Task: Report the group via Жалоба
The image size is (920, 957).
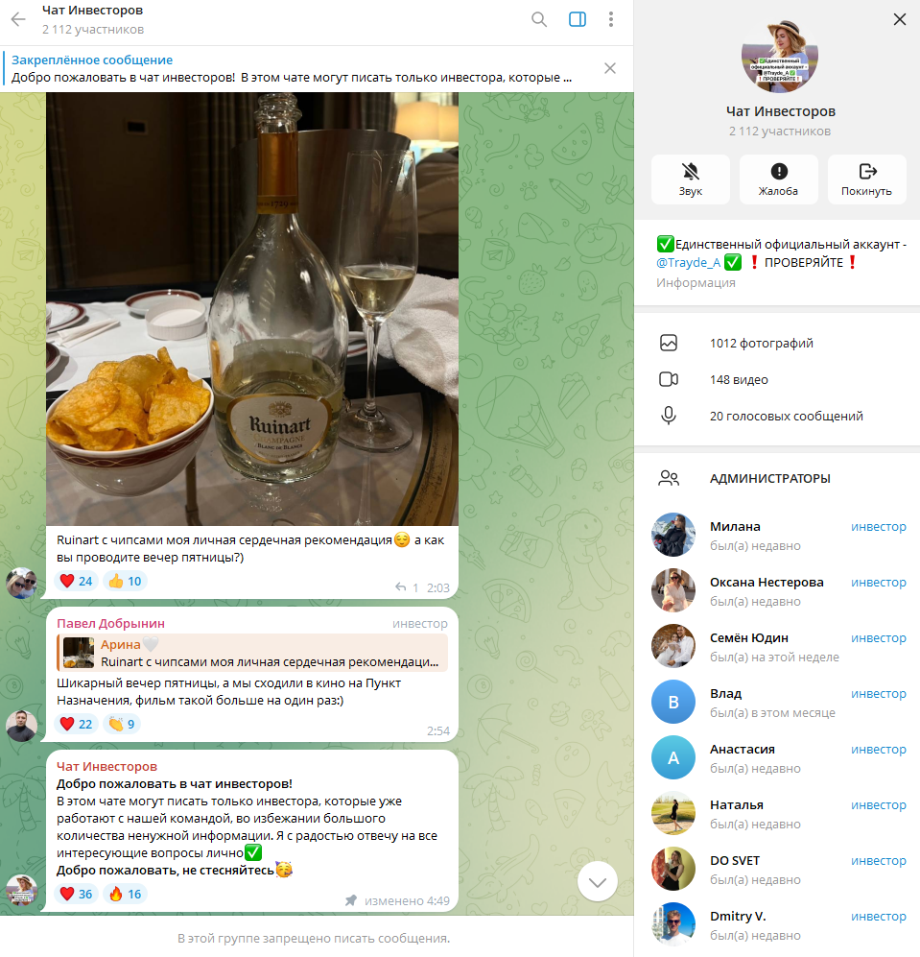Action: [x=778, y=179]
